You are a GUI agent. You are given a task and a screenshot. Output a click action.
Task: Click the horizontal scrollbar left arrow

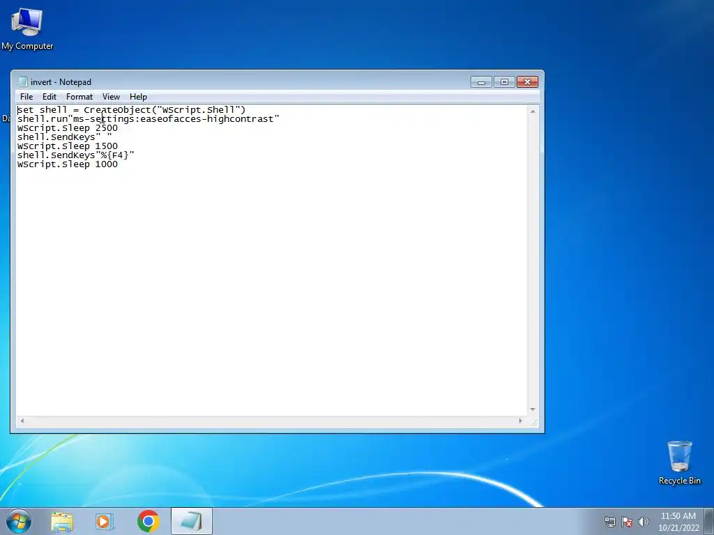22,421
